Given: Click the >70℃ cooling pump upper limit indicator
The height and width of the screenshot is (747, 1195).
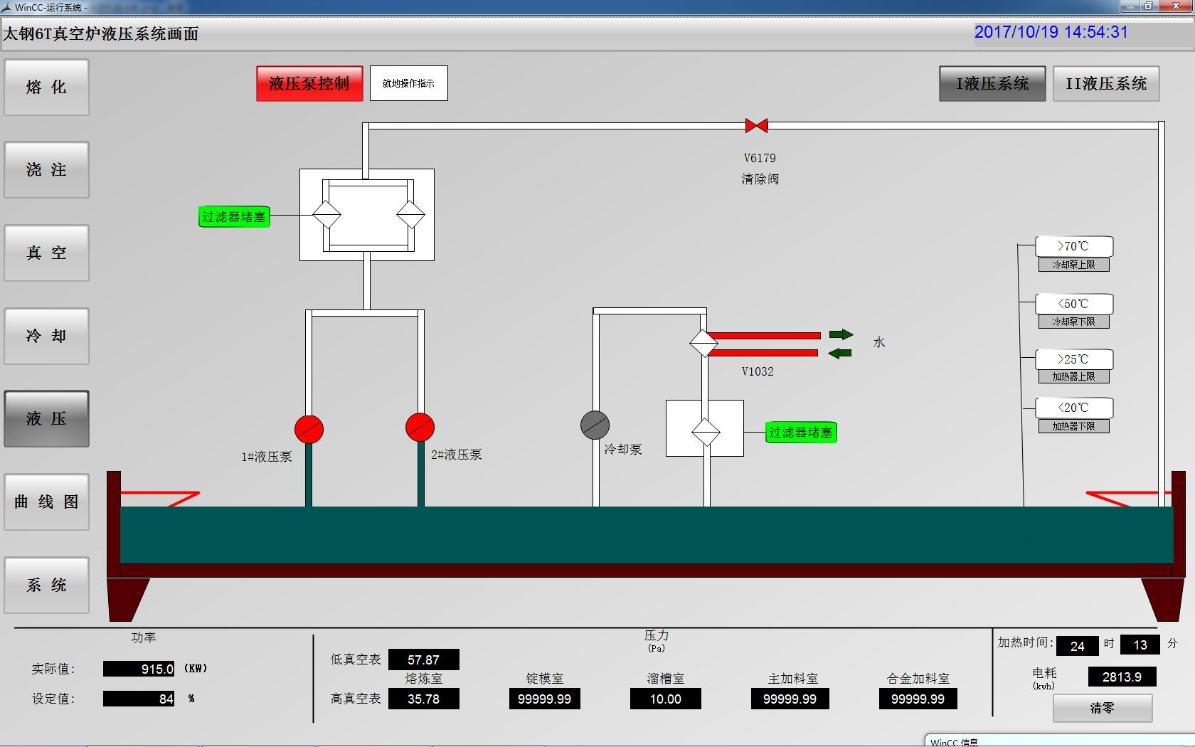Looking at the screenshot, I should pyautogui.click(x=1073, y=246).
